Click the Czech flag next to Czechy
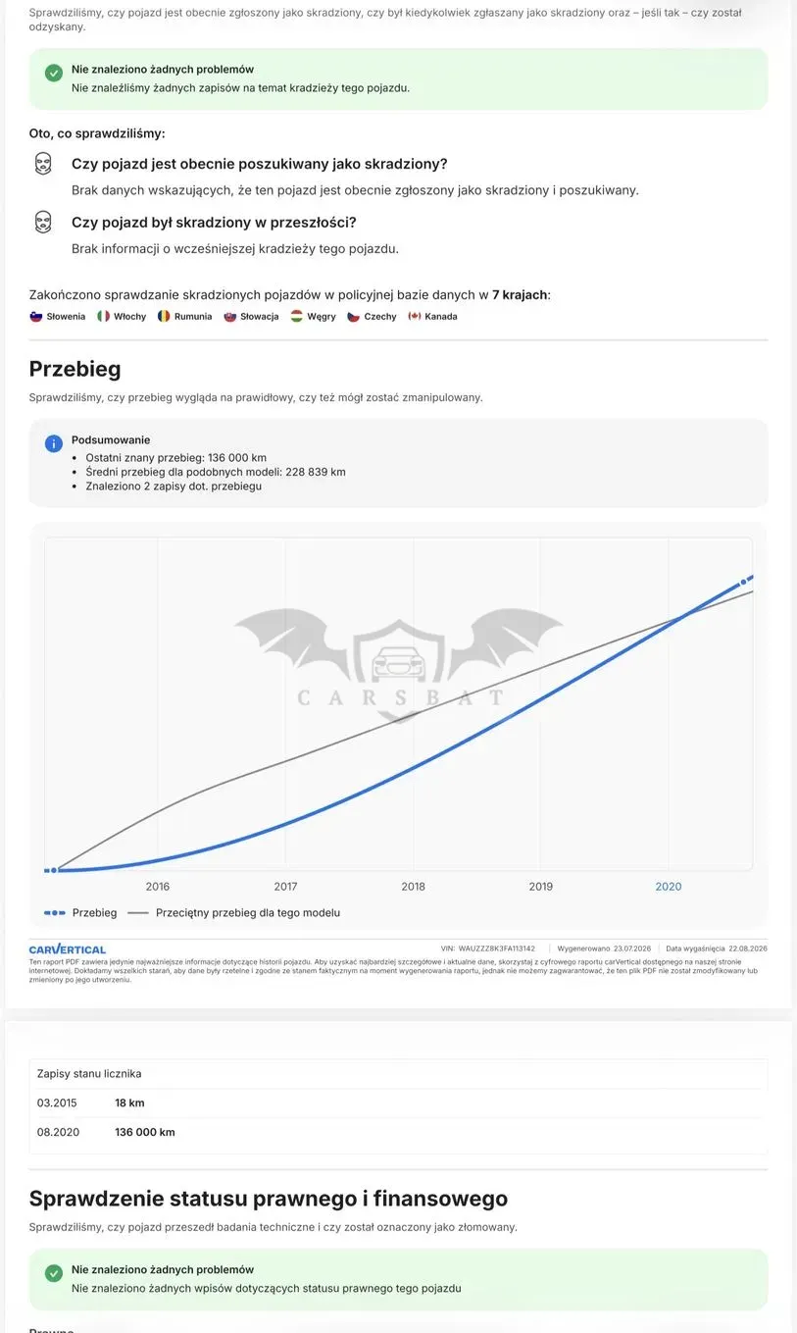 (x=354, y=317)
